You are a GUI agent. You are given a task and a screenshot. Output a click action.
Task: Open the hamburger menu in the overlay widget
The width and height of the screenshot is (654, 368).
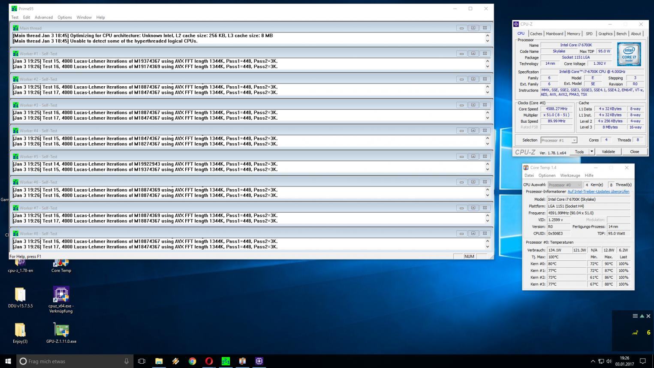click(635, 316)
